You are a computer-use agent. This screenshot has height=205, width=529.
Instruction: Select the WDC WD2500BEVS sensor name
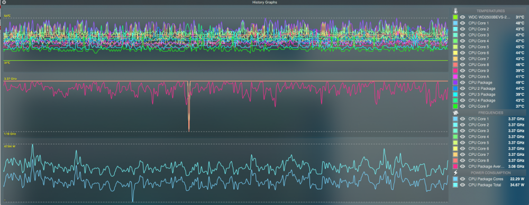pos(489,17)
